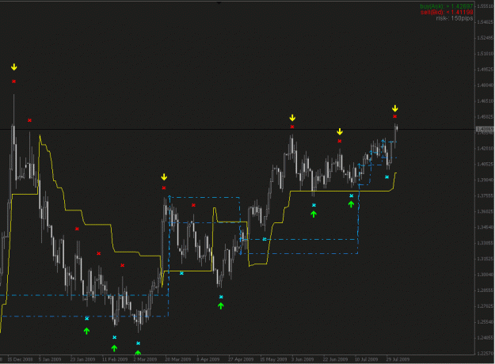The height and width of the screenshot is (364, 495).
Task: Click the 1.49525 price axis label
Action: click(x=485, y=70)
